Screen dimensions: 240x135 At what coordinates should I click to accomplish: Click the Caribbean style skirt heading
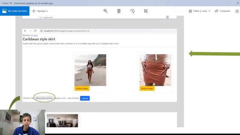[39, 39]
